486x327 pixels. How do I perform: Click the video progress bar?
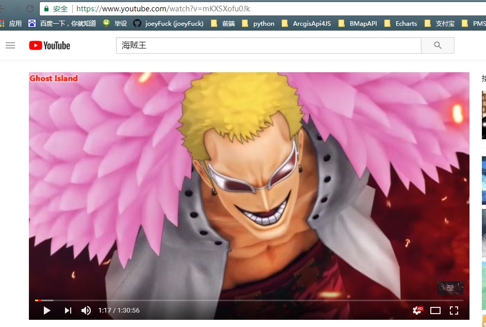click(248, 300)
